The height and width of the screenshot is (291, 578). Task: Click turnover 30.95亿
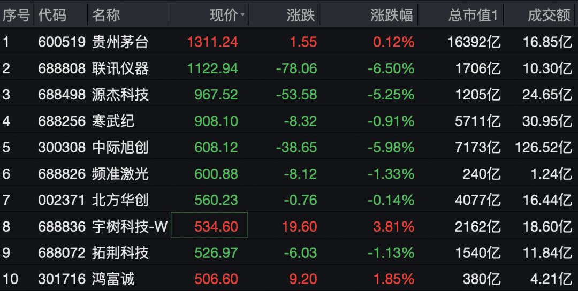click(x=547, y=121)
